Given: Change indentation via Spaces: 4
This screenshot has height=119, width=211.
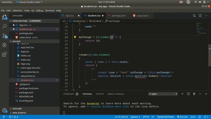Looking at the screenshot, I should coord(135,117).
